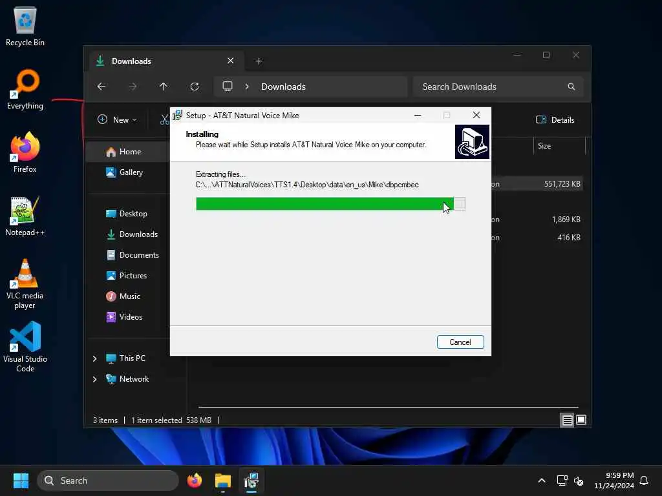Close the Downloads tab
The height and width of the screenshot is (496, 662).
[231, 61]
